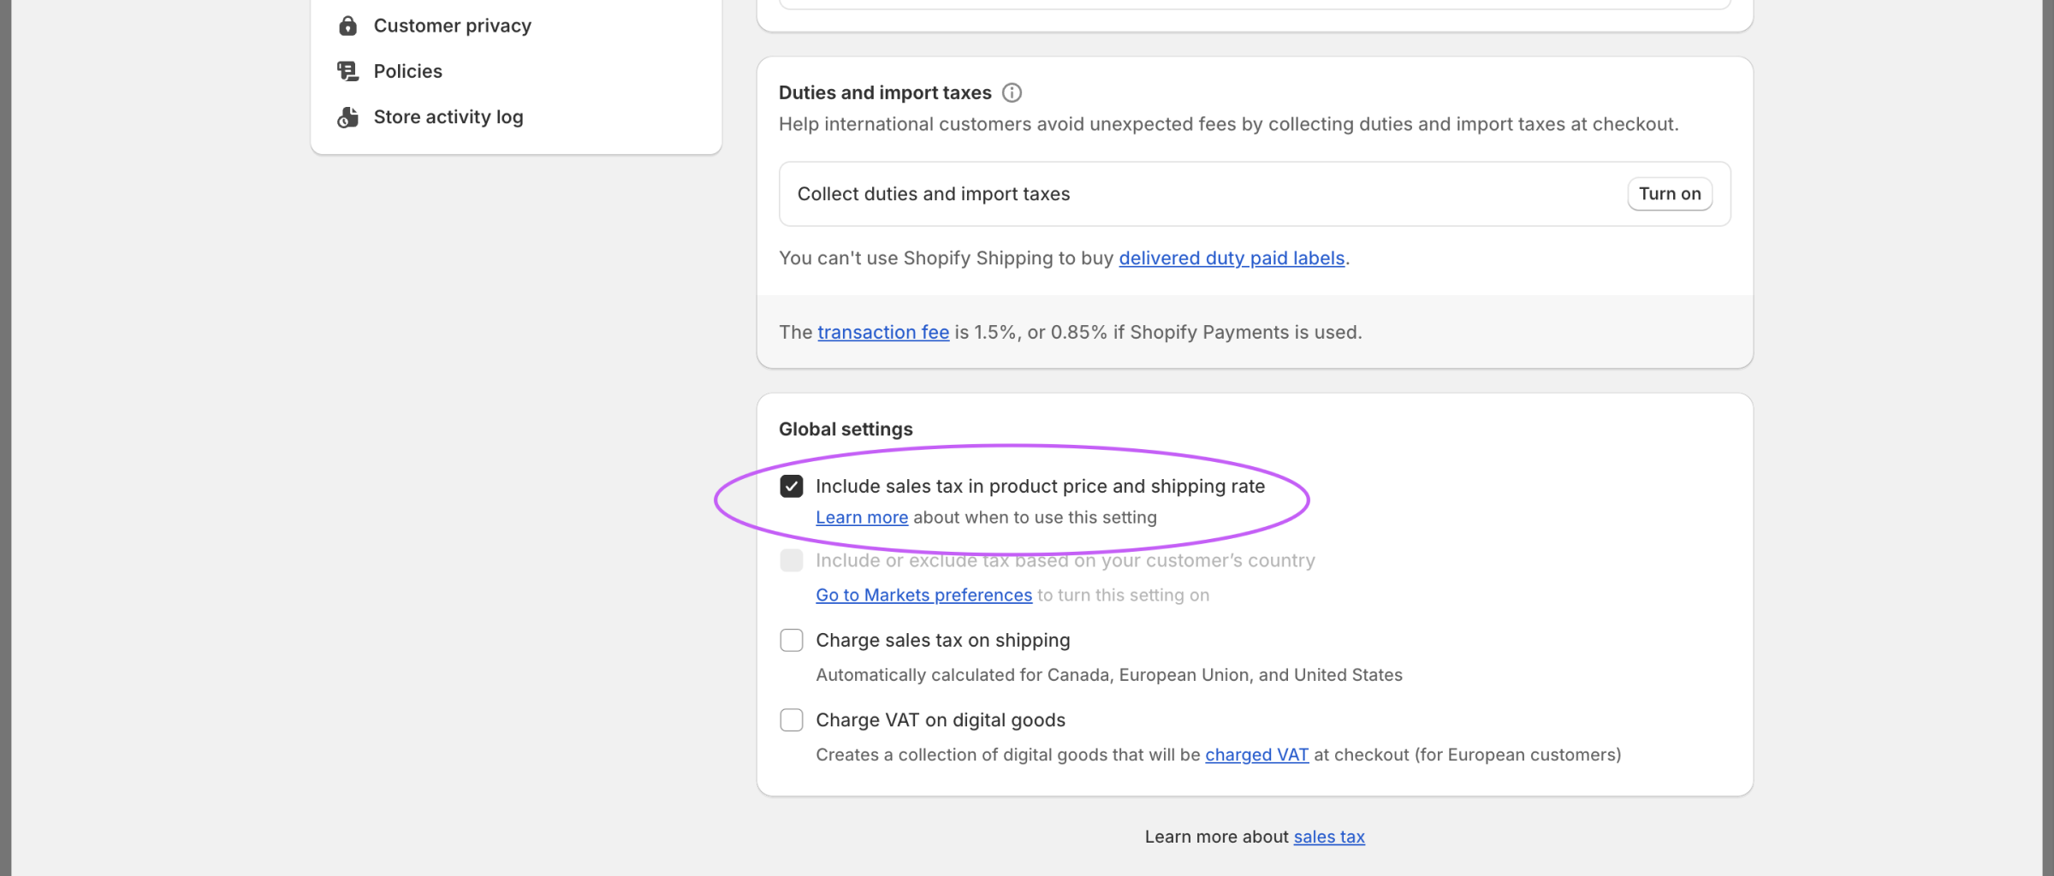
Task: Uncheck Include sales tax in product price
Action: pos(792,487)
